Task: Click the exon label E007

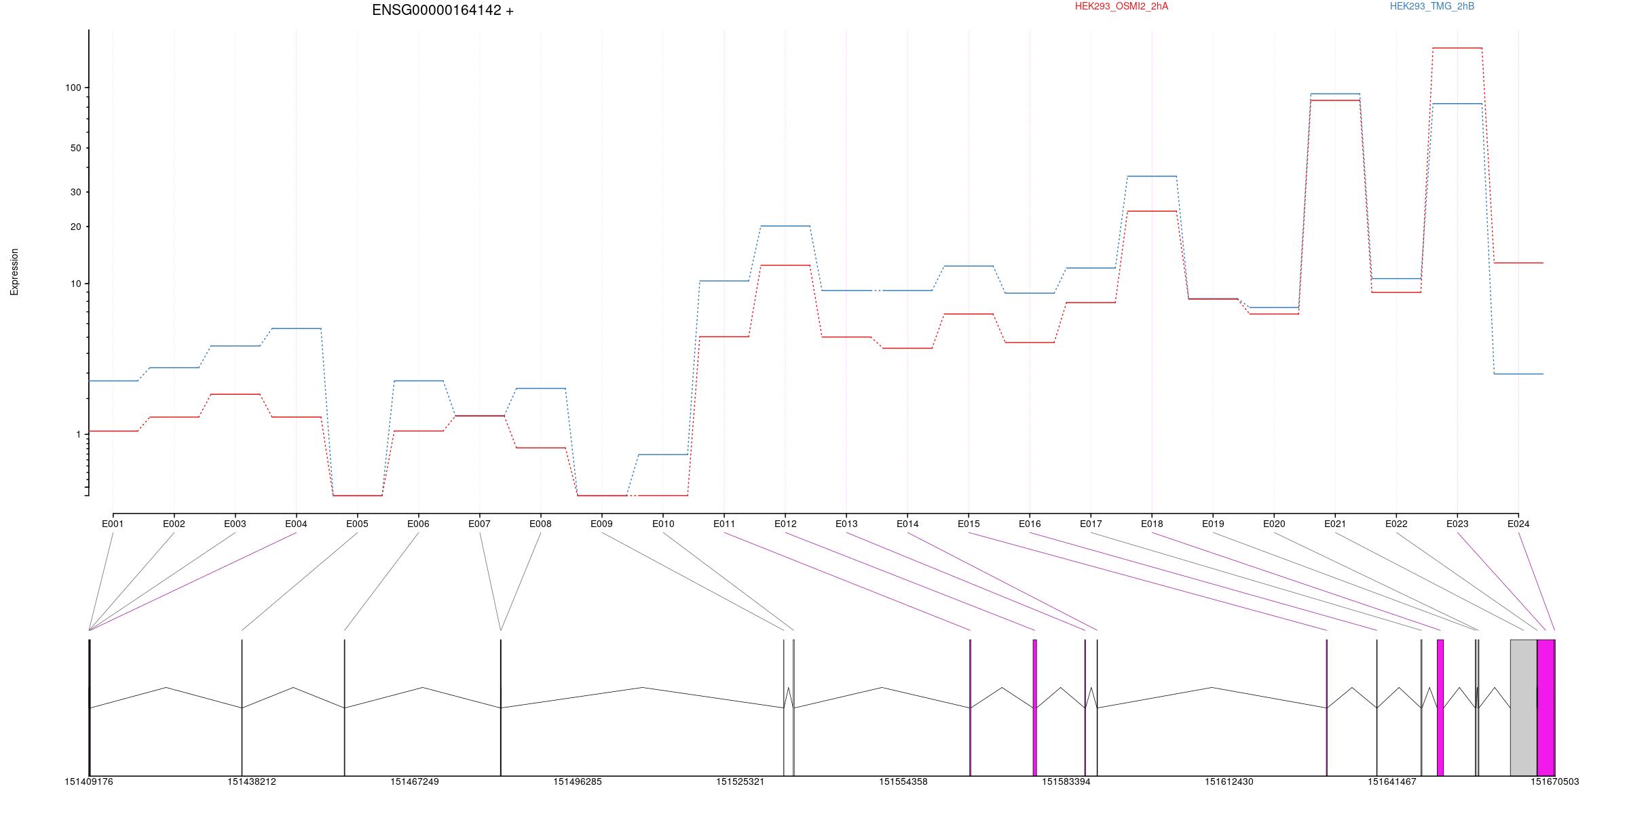Action: tap(479, 524)
